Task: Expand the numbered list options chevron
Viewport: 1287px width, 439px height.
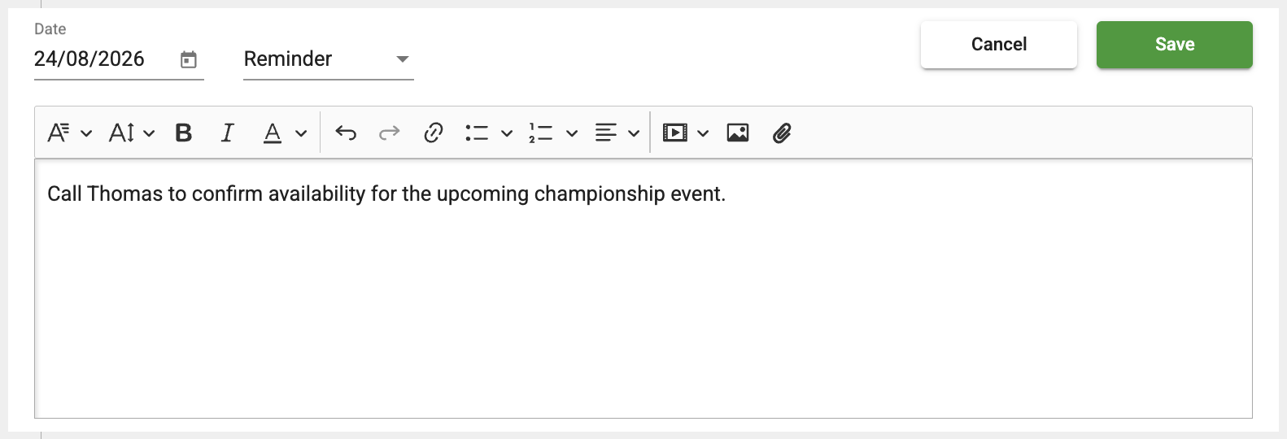Action: [572, 133]
